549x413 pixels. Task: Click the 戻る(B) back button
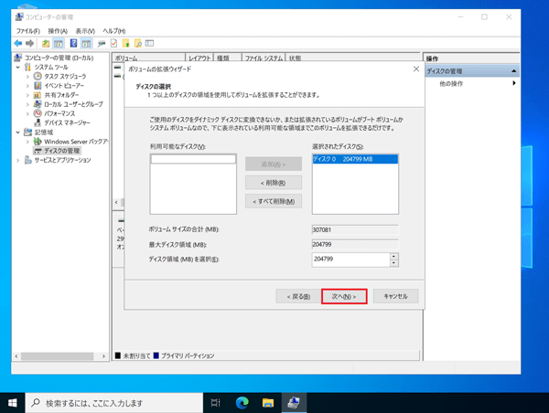tap(299, 296)
